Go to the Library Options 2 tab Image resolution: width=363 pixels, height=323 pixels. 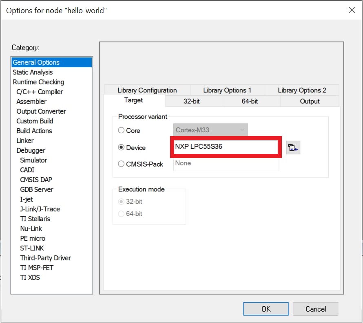[302, 90]
